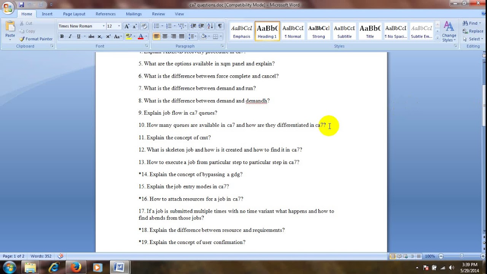Open the font size dropdown
The image size is (487, 274).
(119, 26)
